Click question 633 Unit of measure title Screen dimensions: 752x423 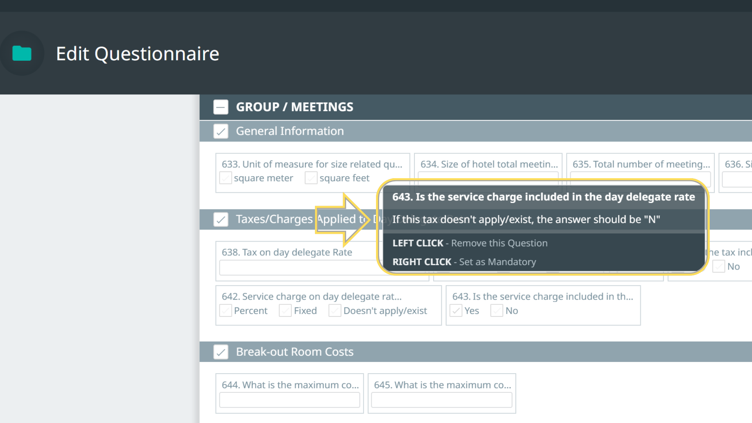point(312,164)
